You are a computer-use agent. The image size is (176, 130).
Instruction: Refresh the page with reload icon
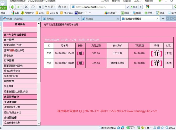(x=33, y=7)
